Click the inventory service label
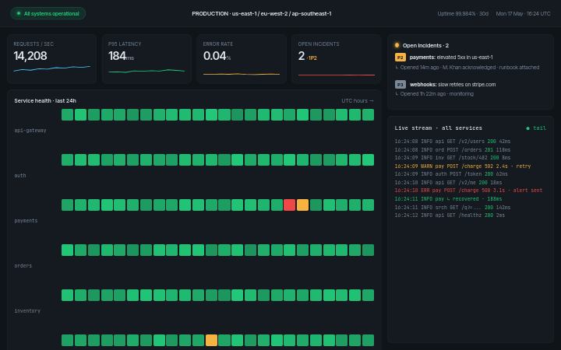Image resolution: width=561 pixels, height=350 pixels. 27,311
